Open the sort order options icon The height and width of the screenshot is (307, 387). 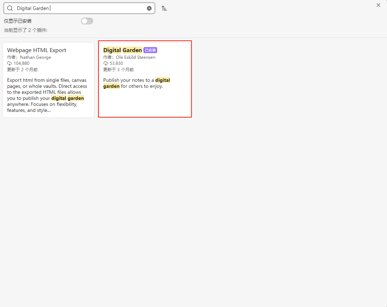pyautogui.click(x=164, y=8)
